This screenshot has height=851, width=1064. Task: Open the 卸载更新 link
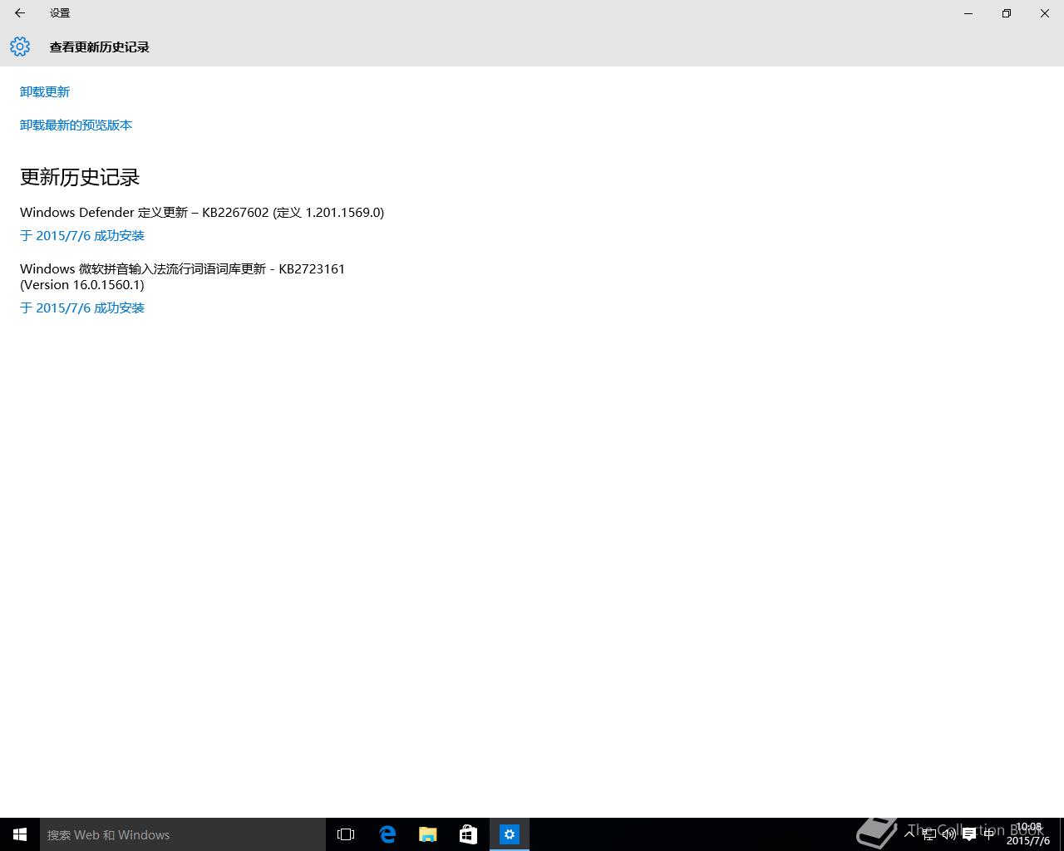coord(45,91)
